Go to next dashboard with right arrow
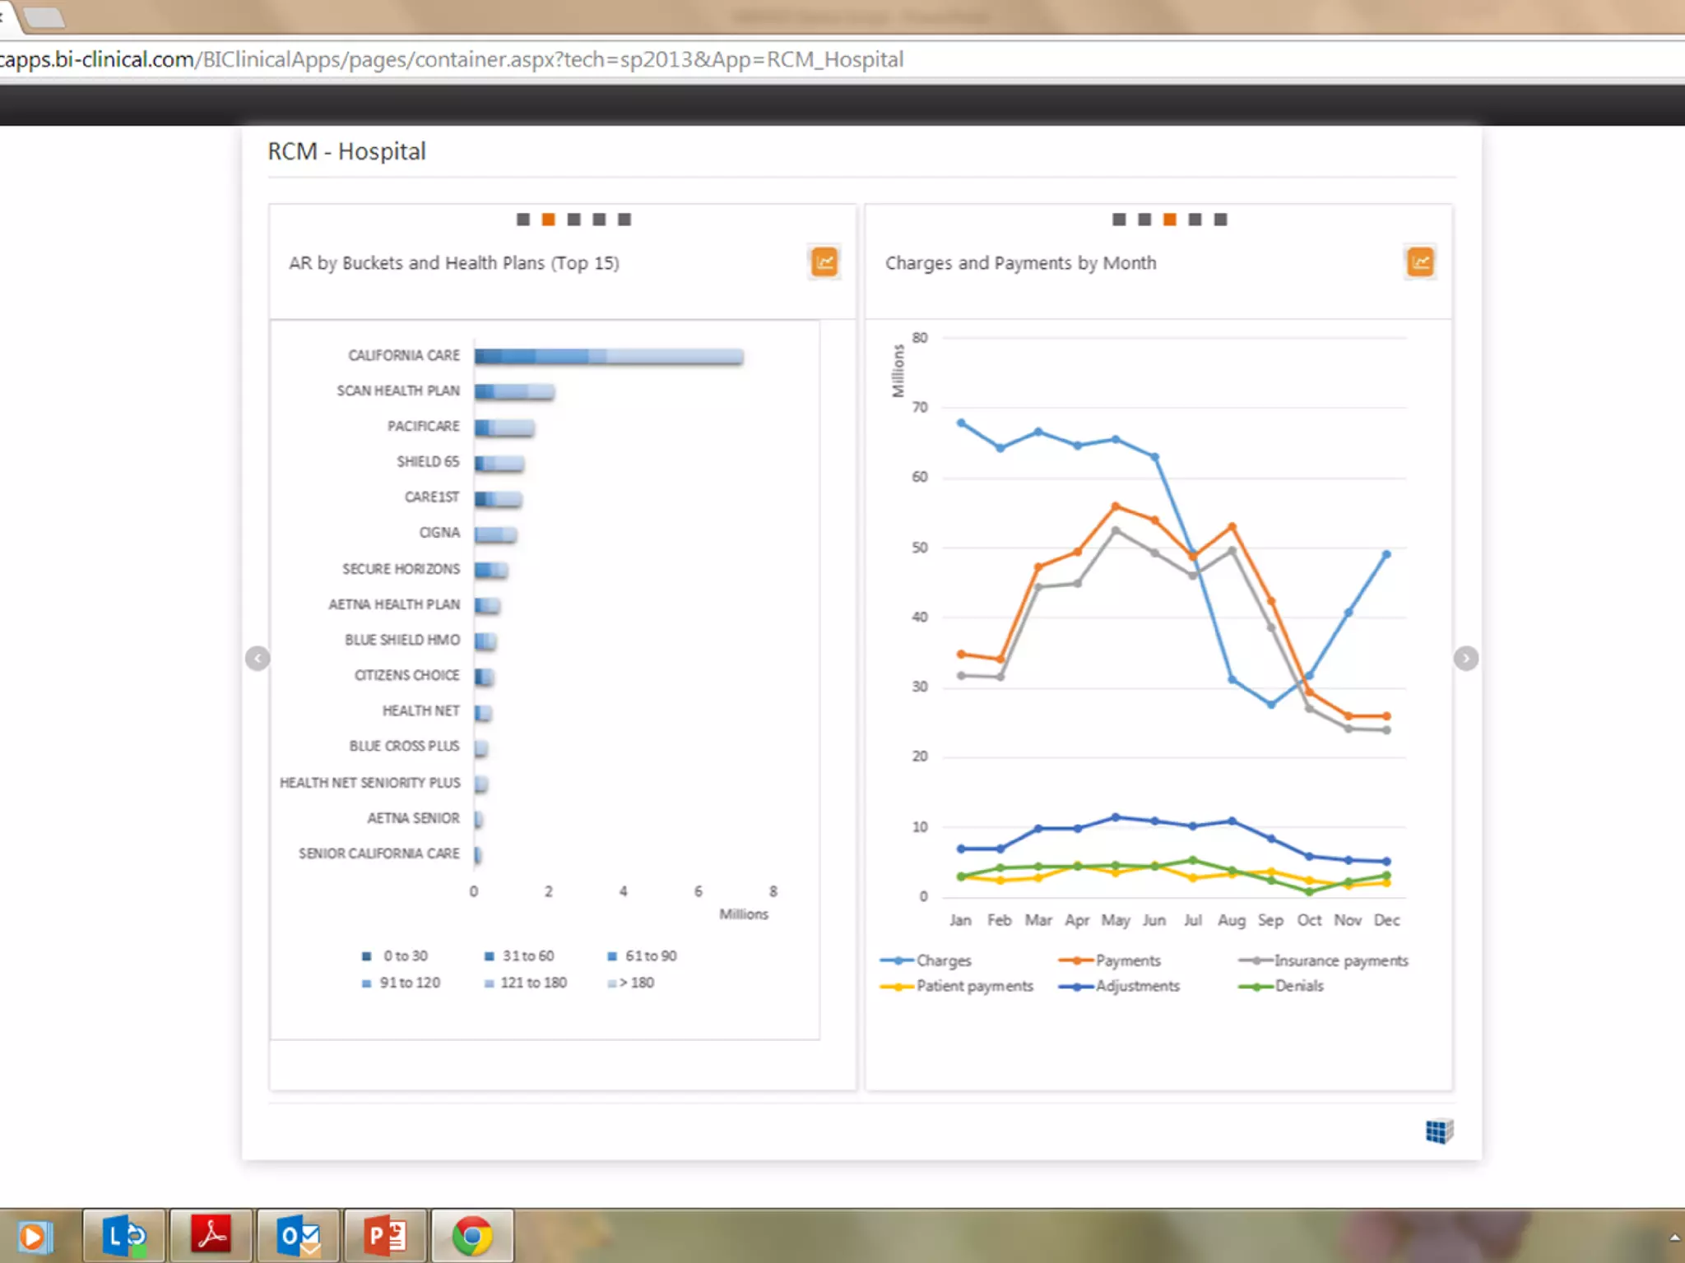Image resolution: width=1685 pixels, height=1263 pixels. 1465,659
